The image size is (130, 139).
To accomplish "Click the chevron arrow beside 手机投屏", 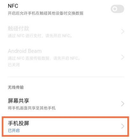I will click(x=123, y=126).
